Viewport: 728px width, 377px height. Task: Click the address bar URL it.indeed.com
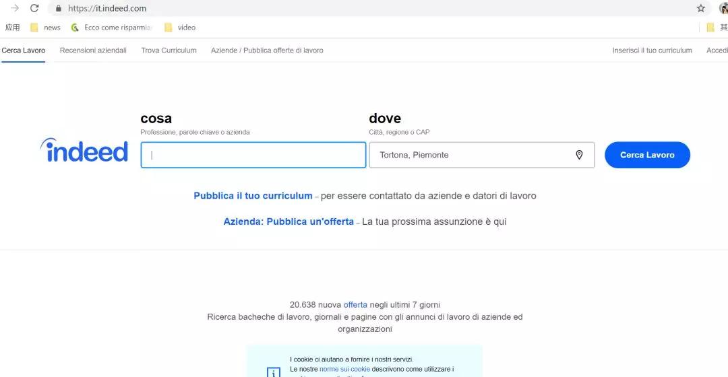pos(107,8)
